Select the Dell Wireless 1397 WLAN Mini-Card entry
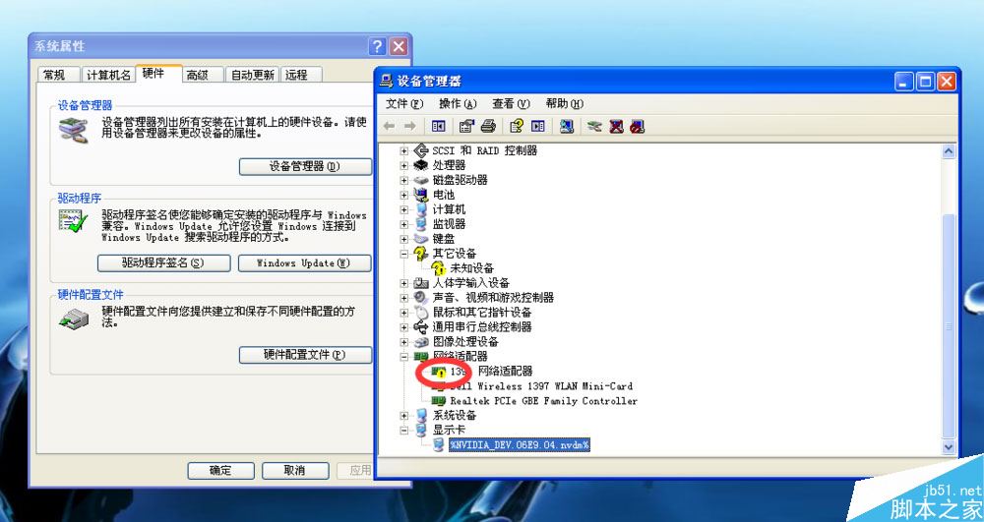 pos(541,386)
